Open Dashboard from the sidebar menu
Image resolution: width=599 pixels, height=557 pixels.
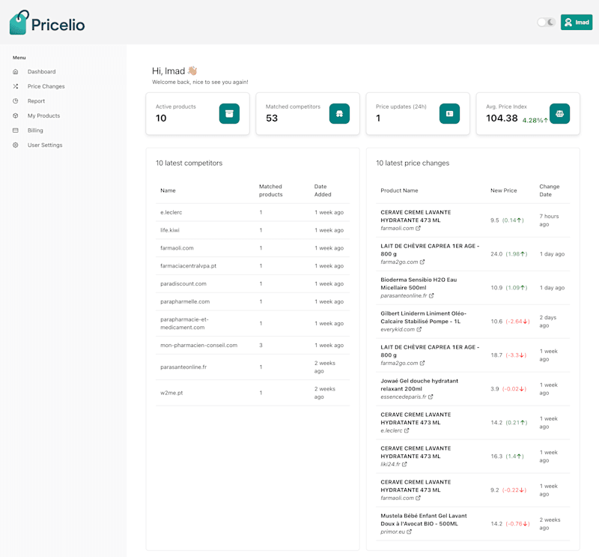[x=41, y=71]
